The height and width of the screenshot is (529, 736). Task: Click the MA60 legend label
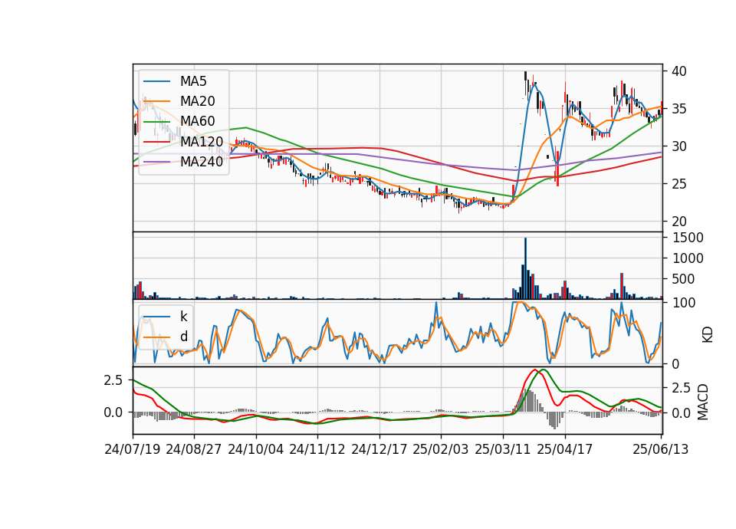pyautogui.click(x=197, y=121)
